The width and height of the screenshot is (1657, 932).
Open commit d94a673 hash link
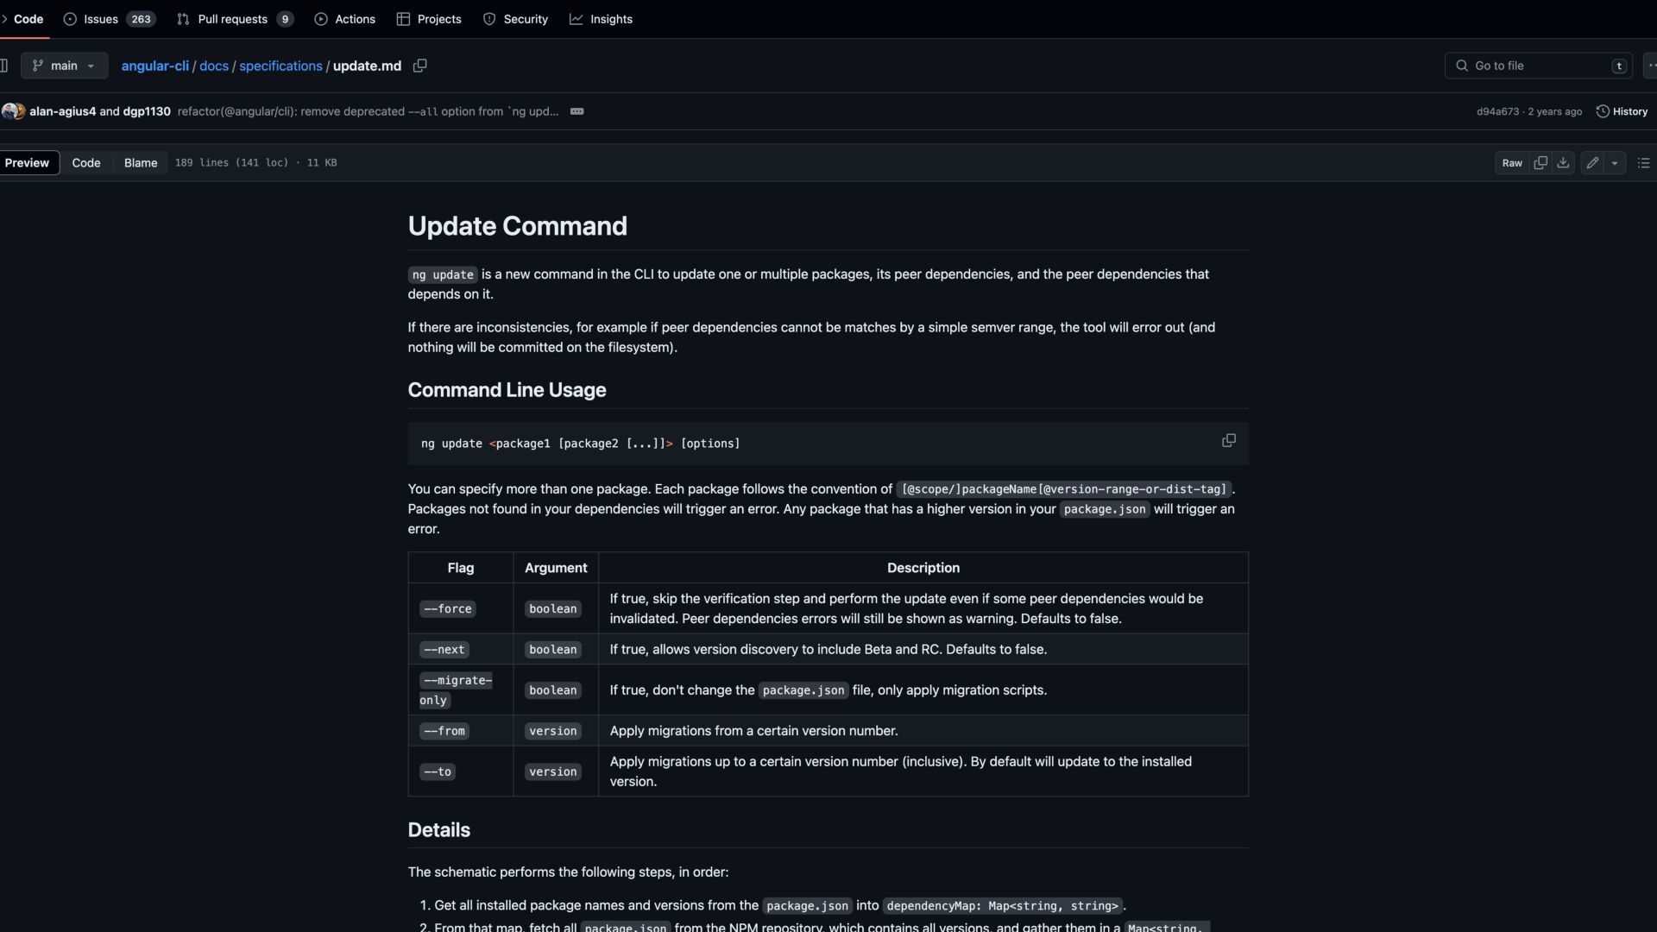click(x=1497, y=111)
